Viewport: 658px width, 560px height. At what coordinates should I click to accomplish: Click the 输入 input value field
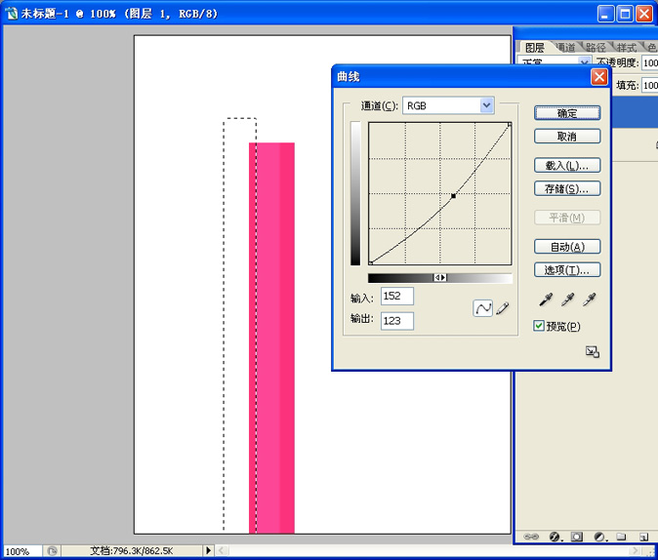pyautogui.click(x=397, y=297)
